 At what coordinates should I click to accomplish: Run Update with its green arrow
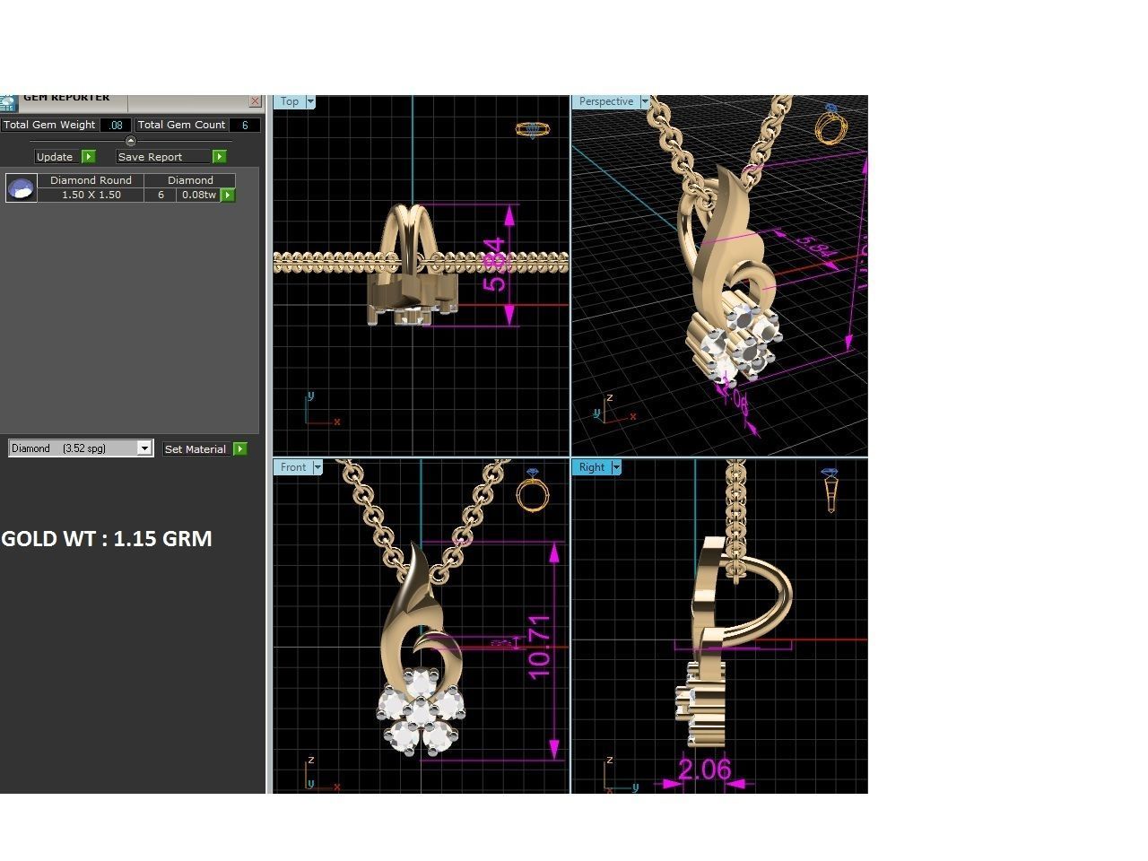(89, 157)
